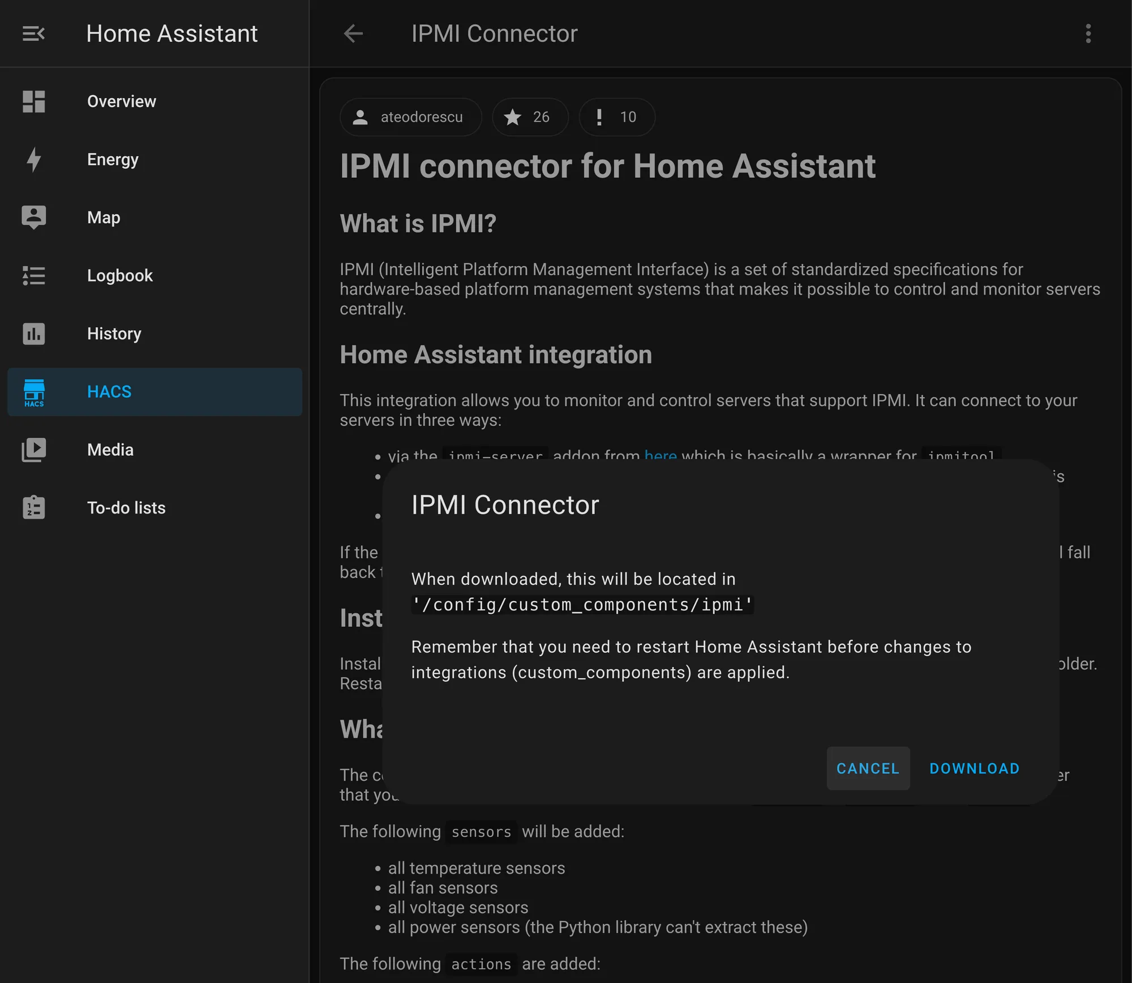
Task: Open the History menu item
Action: (155, 334)
